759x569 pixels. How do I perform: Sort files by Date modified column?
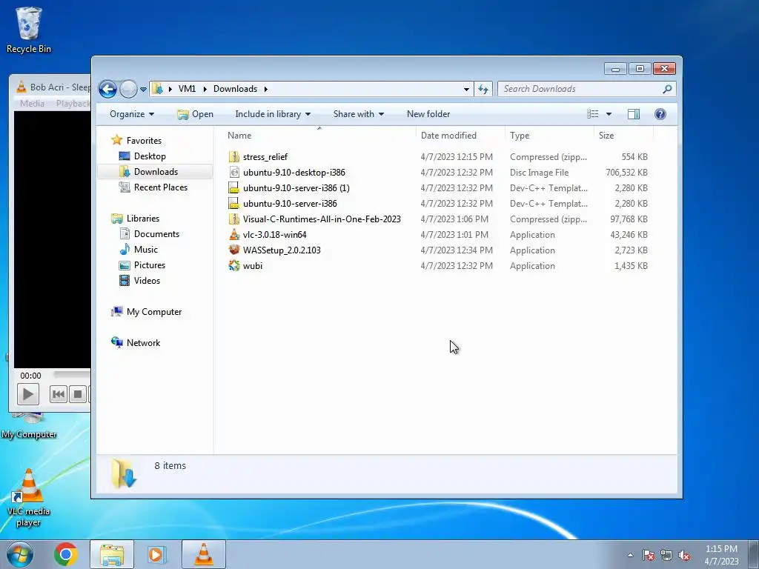(x=460, y=136)
